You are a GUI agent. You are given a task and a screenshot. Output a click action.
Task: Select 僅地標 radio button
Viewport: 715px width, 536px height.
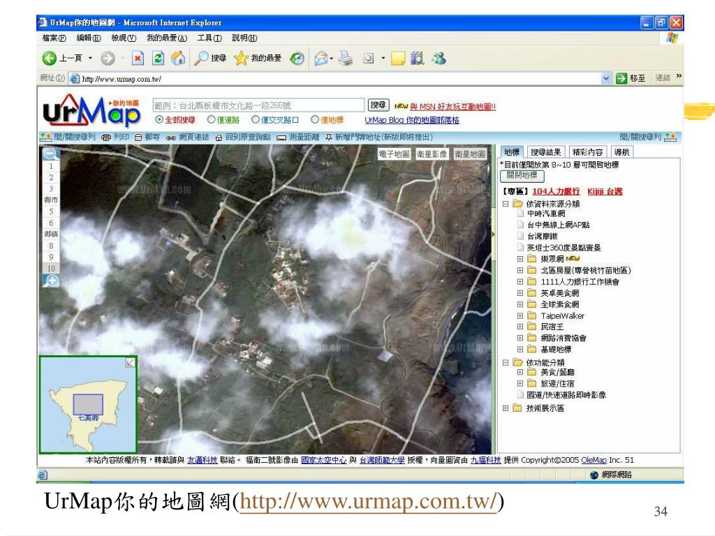pyautogui.click(x=315, y=120)
